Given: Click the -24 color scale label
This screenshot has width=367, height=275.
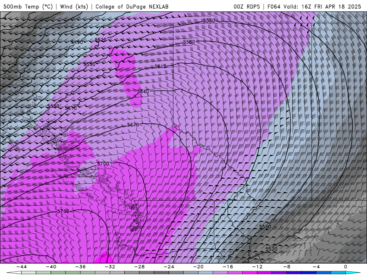Looking at the screenshot, I should (x=169, y=267).
